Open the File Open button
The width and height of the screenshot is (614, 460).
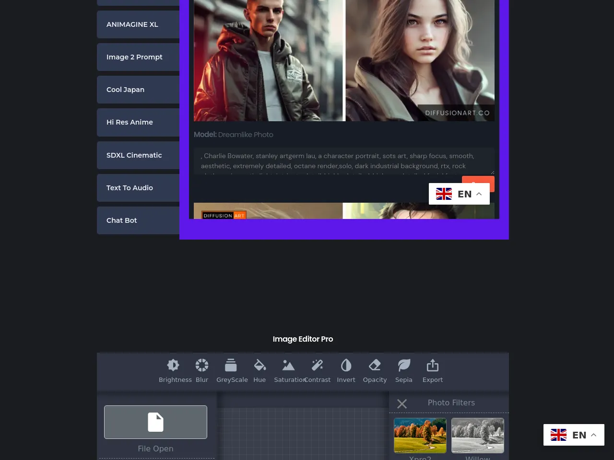click(x=155, y=422)
